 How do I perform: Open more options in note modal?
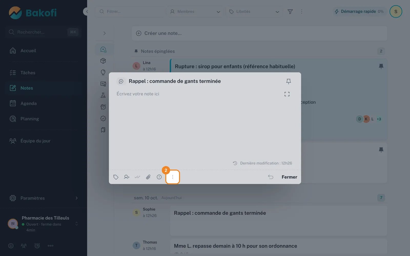point(172,177)
